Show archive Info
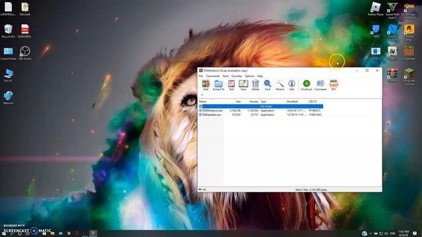The image size is (422, 237). pyautogui.click(x=291, y=85)
